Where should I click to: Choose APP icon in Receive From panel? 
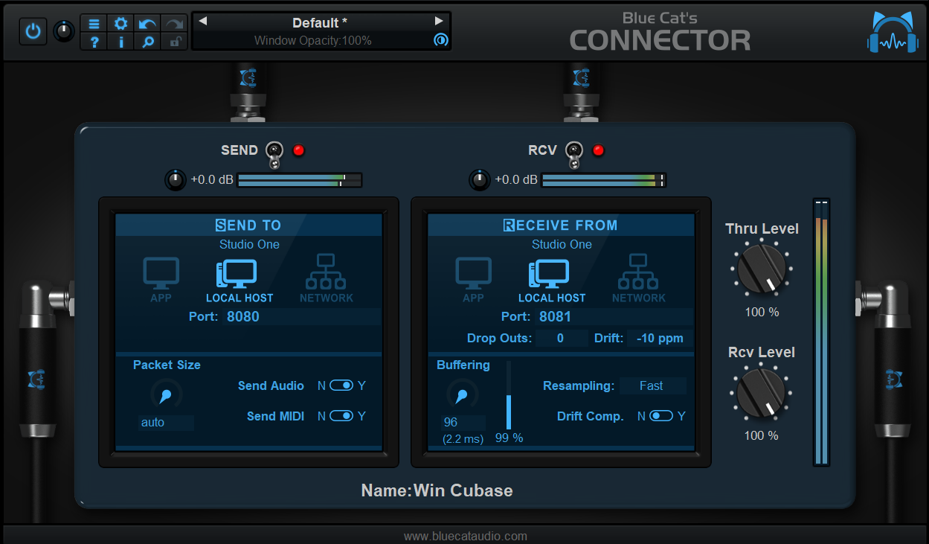click(473, 280)
